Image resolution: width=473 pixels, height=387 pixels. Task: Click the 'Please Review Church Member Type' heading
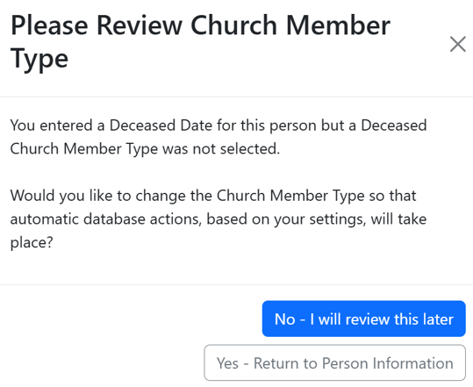pos(200,42)
